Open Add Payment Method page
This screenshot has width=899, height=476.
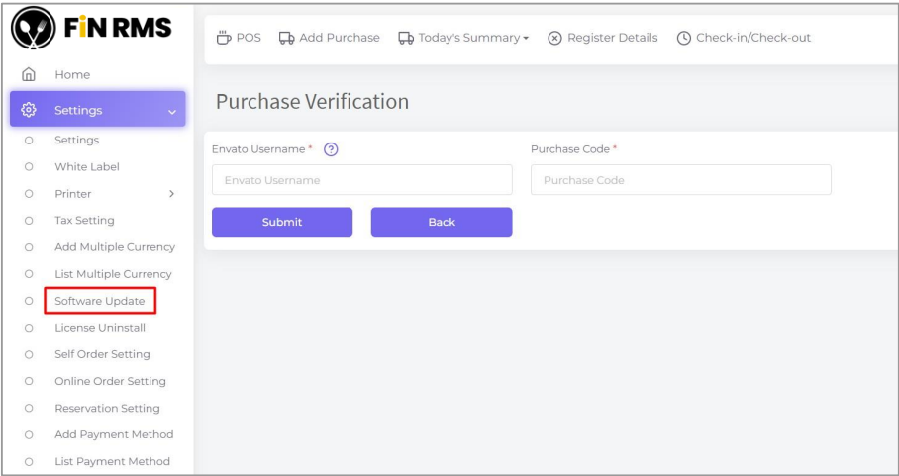click(114, 434)
